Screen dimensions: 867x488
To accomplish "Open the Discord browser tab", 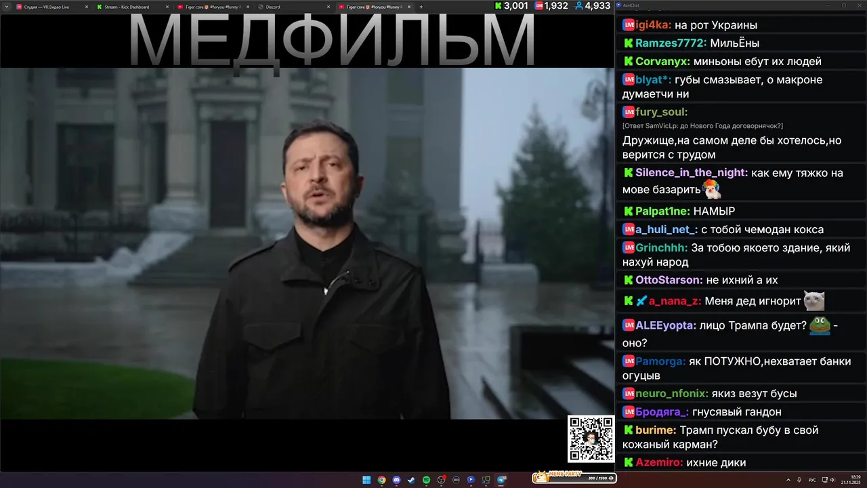I will click(295, 7).
